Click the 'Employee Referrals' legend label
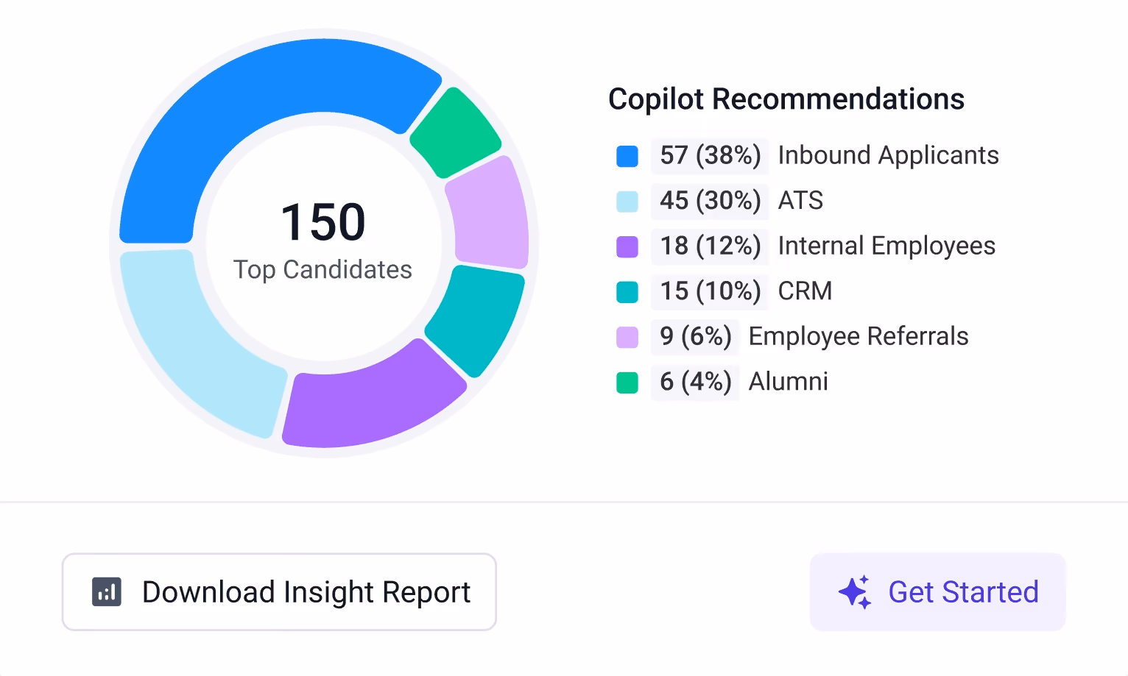The height and width of the screenshot is (676, 1128). coord(859,337)
